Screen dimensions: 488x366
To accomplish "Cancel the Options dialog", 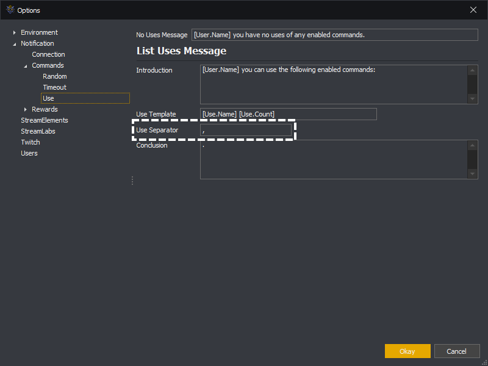I will (x=456, y=351).
